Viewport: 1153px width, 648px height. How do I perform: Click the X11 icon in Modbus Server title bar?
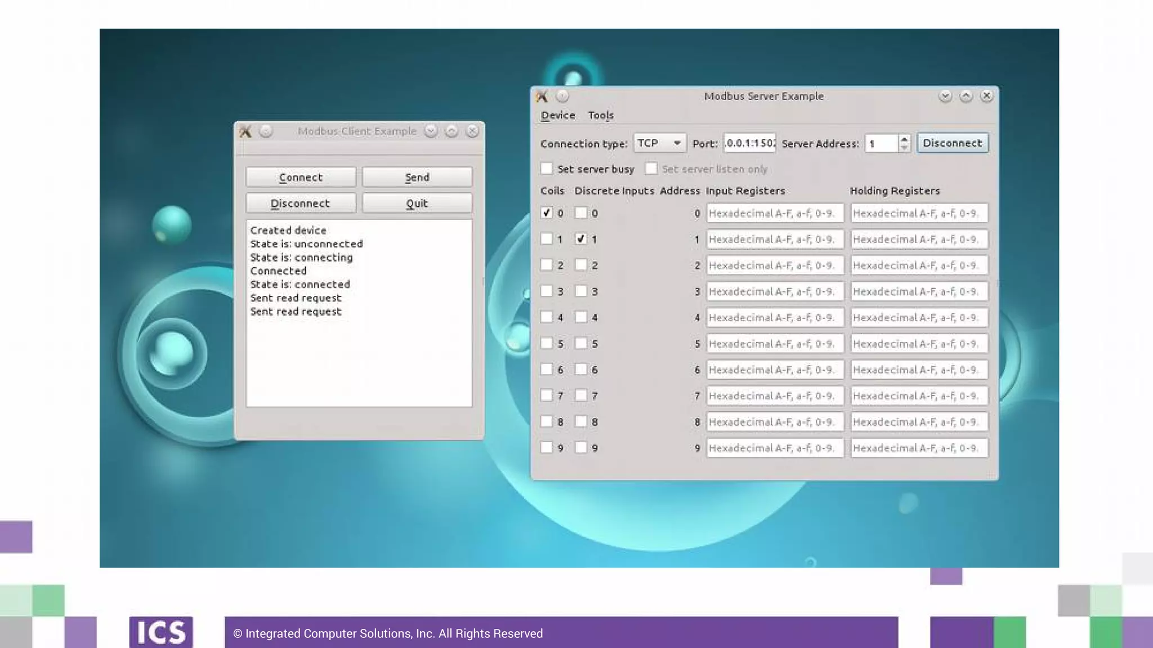[542, 96]
